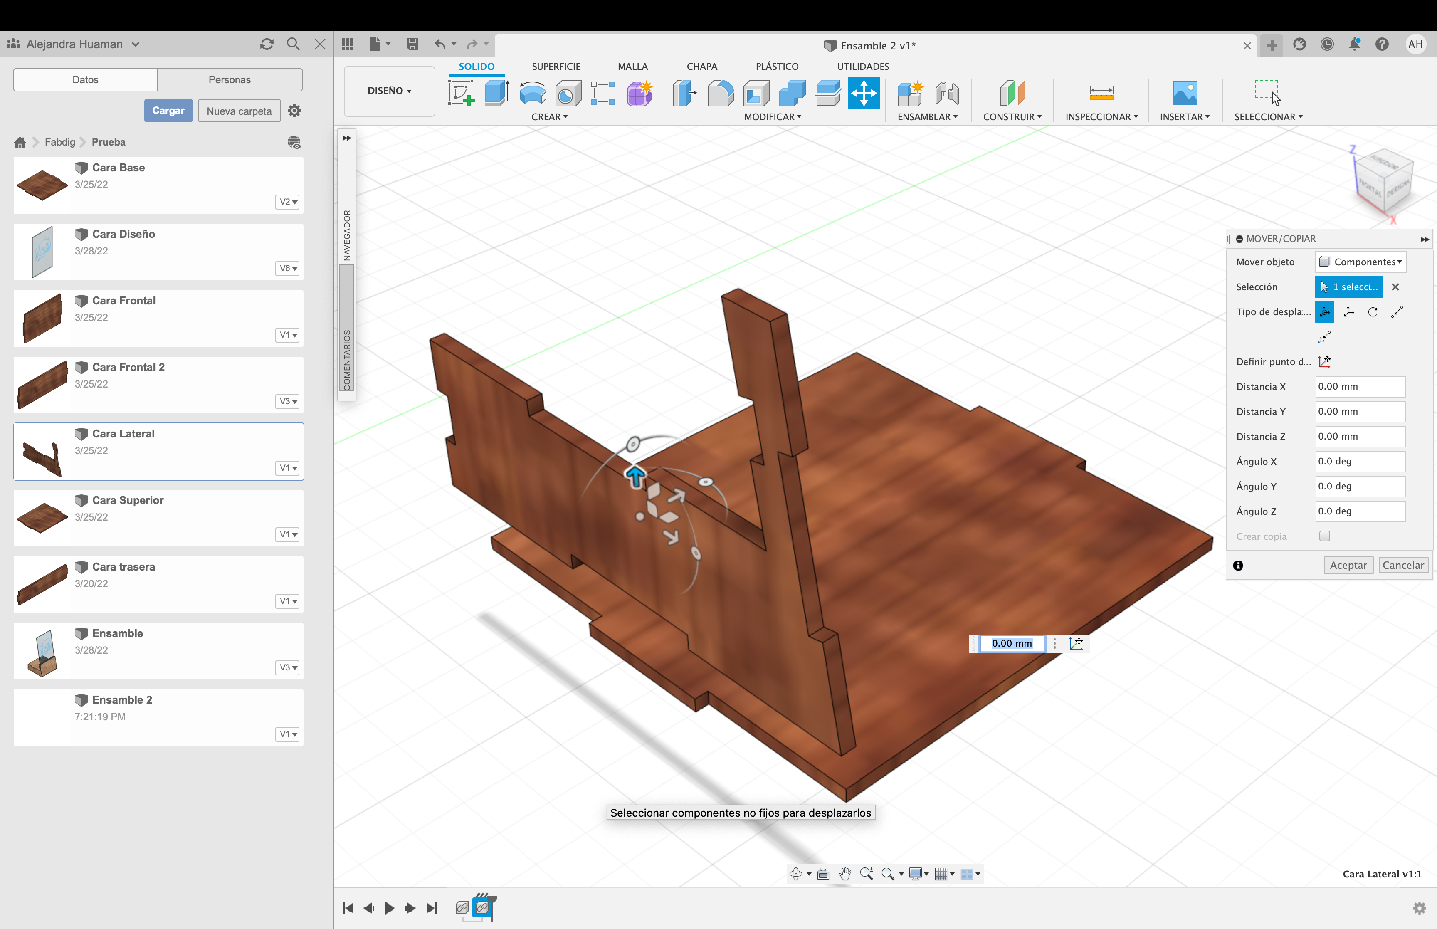Click the Offset Plane construct icon
The image size is (1437, 929).
pyautogui.click(x=1012, y=94)
